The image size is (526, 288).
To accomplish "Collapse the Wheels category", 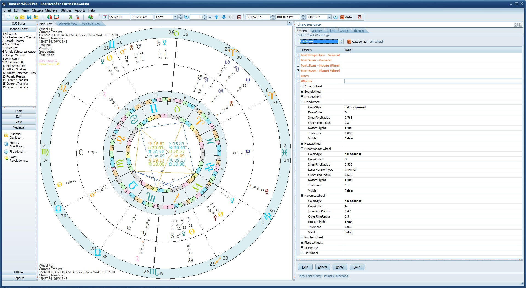I will (x=298, y=81).
